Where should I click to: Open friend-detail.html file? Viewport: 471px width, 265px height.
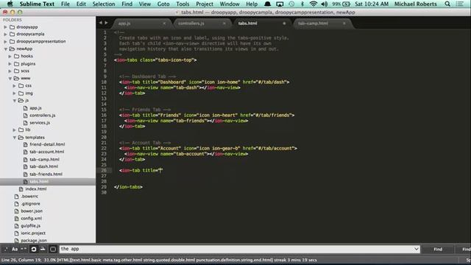point(47,144)
